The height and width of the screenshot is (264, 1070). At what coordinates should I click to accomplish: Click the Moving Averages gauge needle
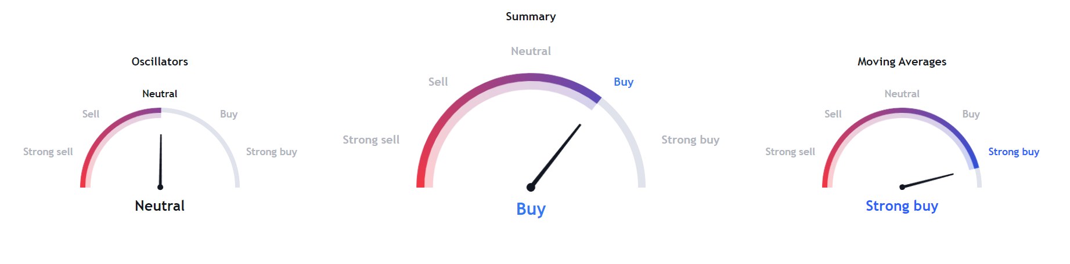pos(928,181)
